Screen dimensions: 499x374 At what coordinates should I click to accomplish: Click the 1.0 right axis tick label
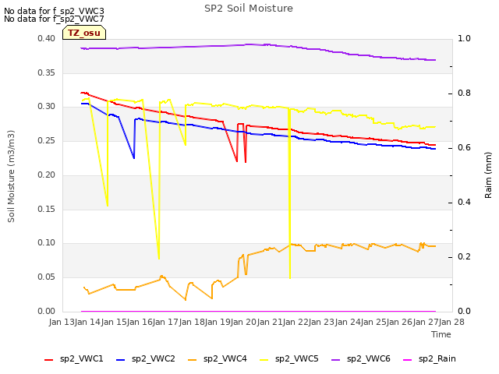click(465, 38)
